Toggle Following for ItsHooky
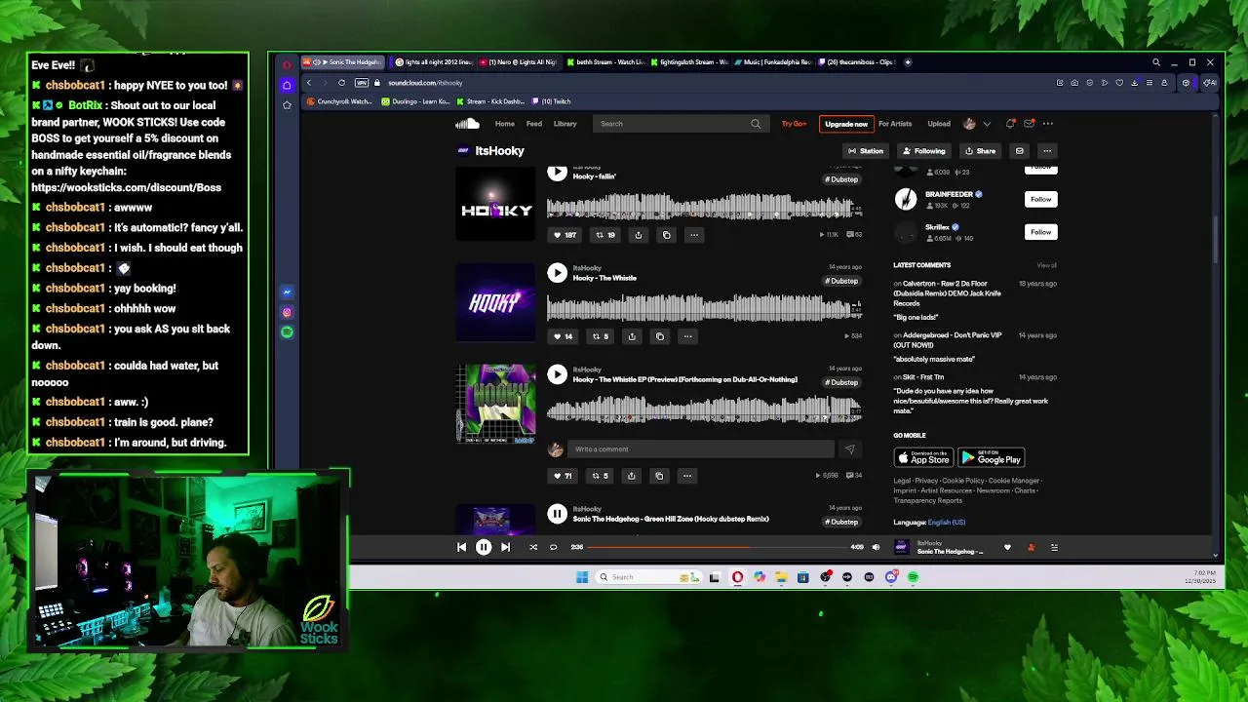The image size is (1248, 702). tap(924, 151)
